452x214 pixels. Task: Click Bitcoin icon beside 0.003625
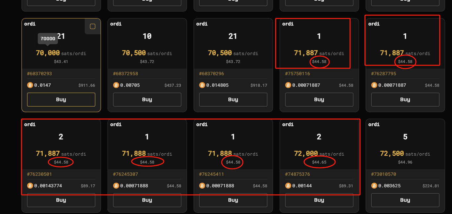pos(374,186)
